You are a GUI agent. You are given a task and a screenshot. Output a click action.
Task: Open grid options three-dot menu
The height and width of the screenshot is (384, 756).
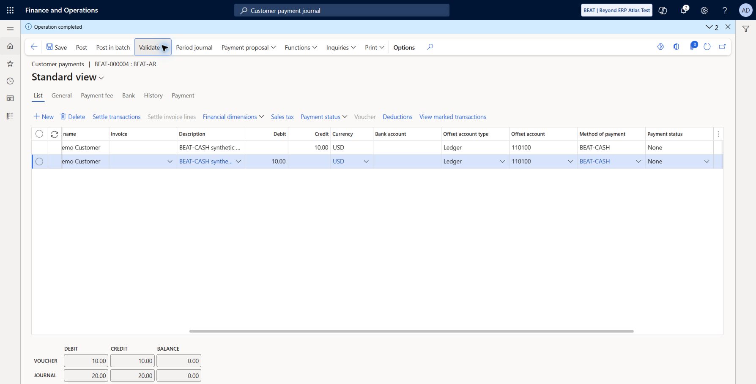[718, 134]
